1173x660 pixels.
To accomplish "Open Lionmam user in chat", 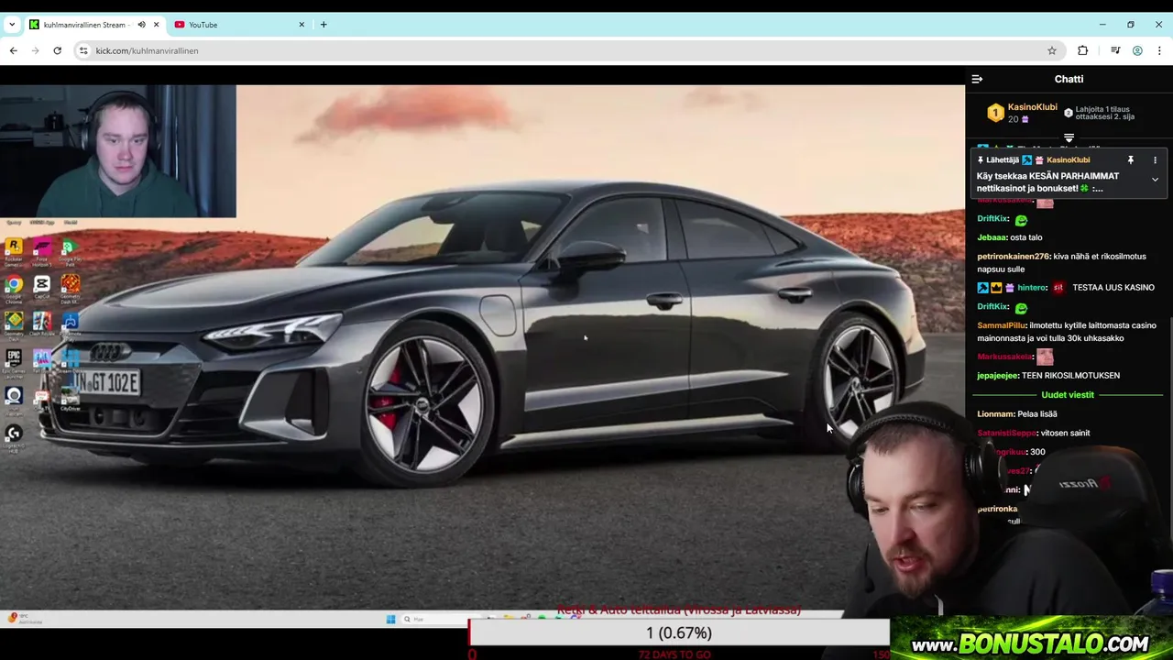I will pyautogui.click(x=995, y=414).
